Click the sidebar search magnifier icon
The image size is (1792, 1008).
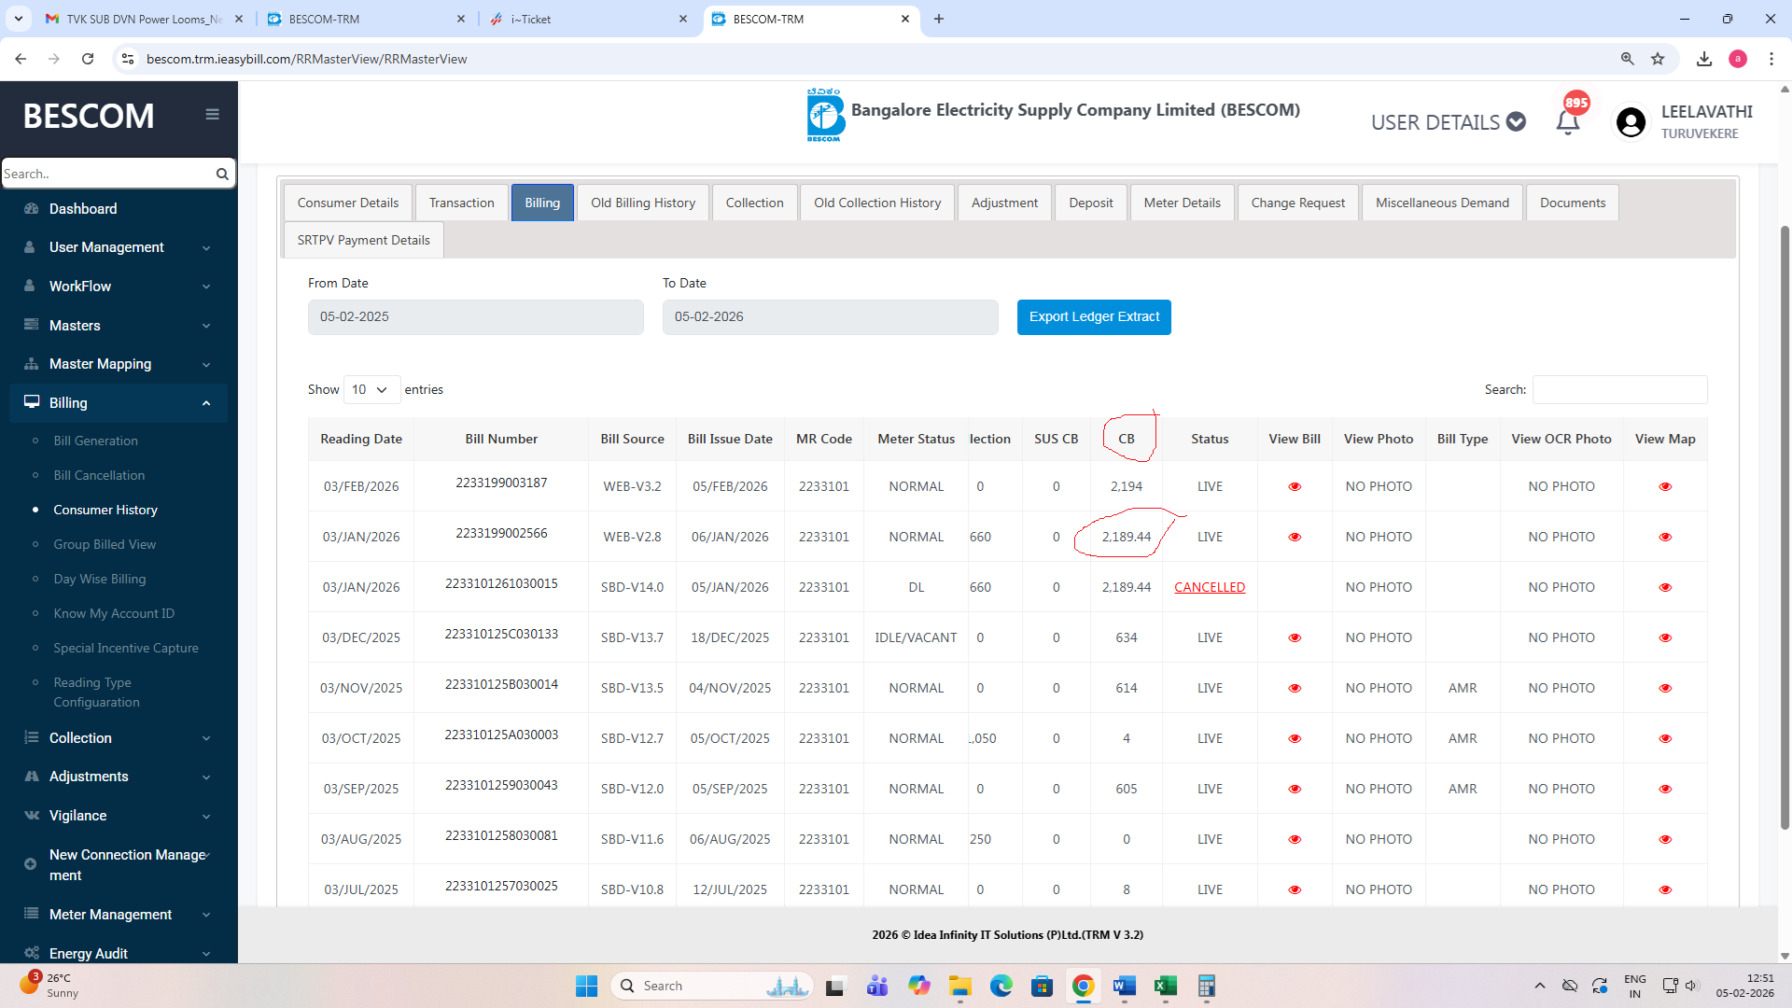coord(222,174)
